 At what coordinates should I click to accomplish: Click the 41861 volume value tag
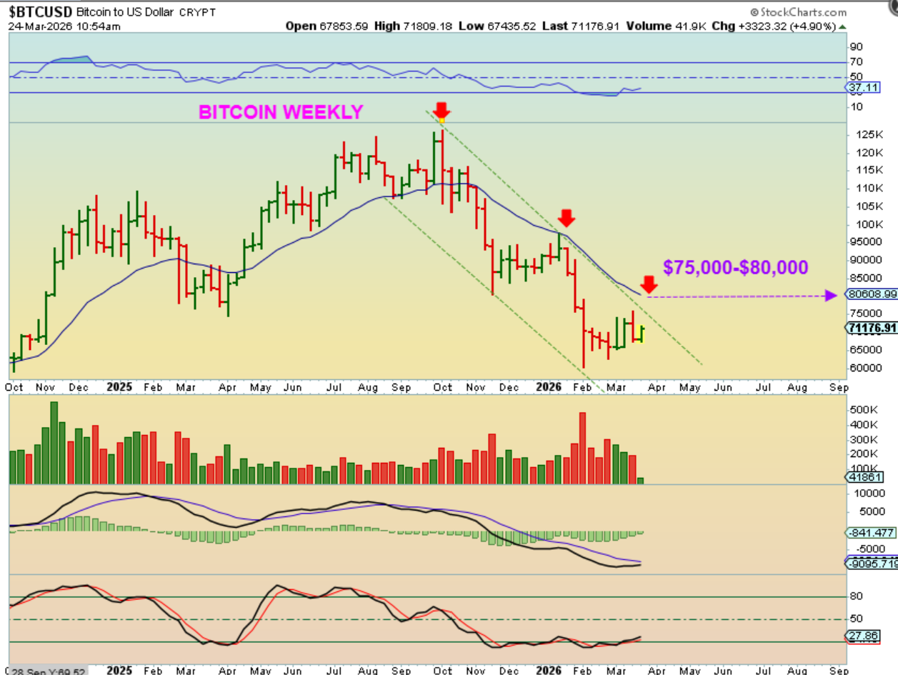pos(863,477)
